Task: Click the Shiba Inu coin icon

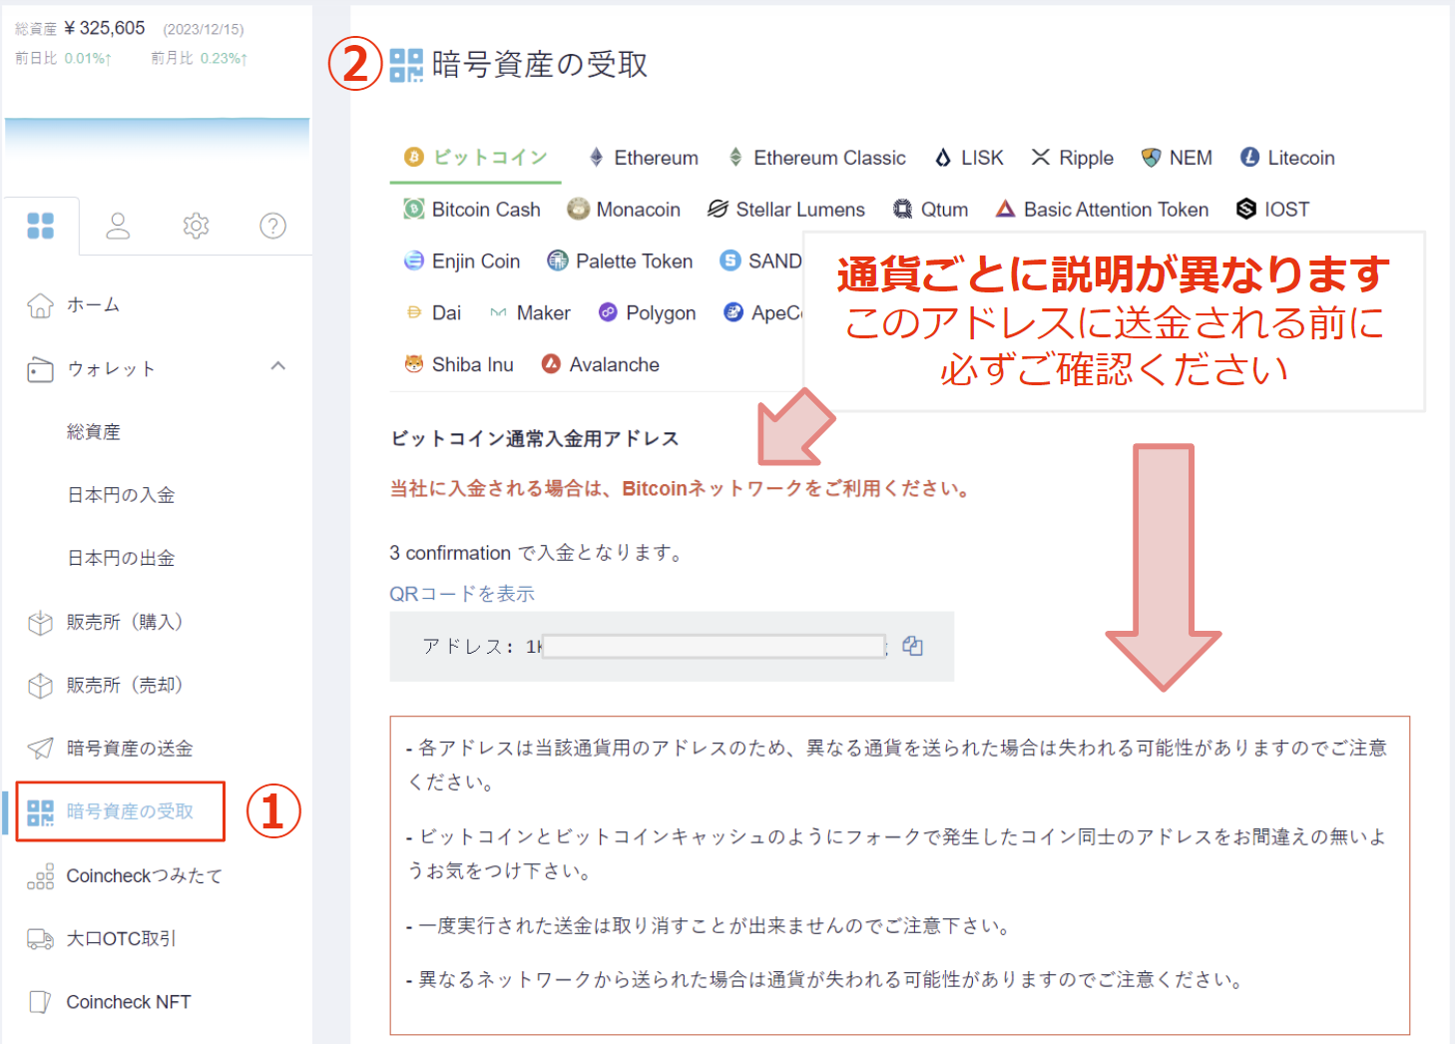Action: point(414,364)
